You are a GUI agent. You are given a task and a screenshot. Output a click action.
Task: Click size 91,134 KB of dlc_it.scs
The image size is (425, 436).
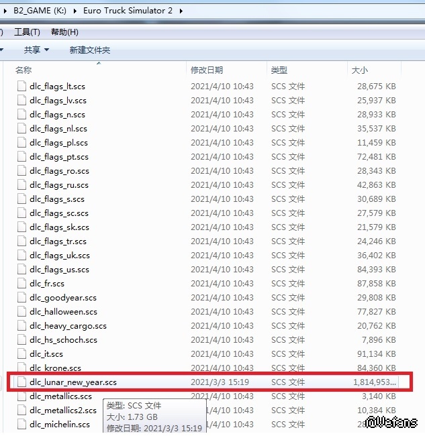[x=377, y=354]
